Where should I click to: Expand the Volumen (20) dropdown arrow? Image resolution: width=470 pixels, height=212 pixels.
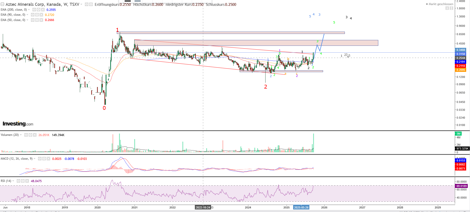(21, 135)
